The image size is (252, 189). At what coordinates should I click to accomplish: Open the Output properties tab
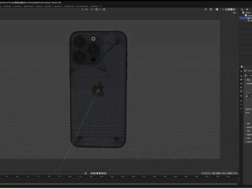point(241,80)
